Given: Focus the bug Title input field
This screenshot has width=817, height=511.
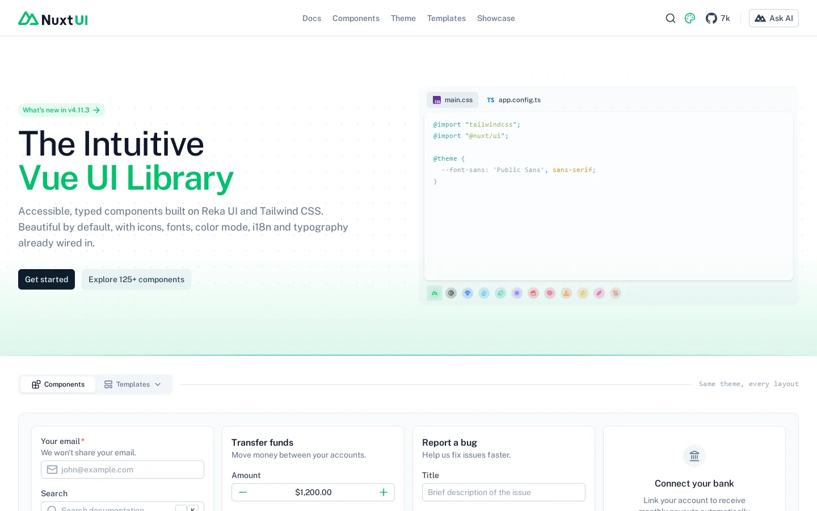Looking at the screenshot, I should 504,492.
